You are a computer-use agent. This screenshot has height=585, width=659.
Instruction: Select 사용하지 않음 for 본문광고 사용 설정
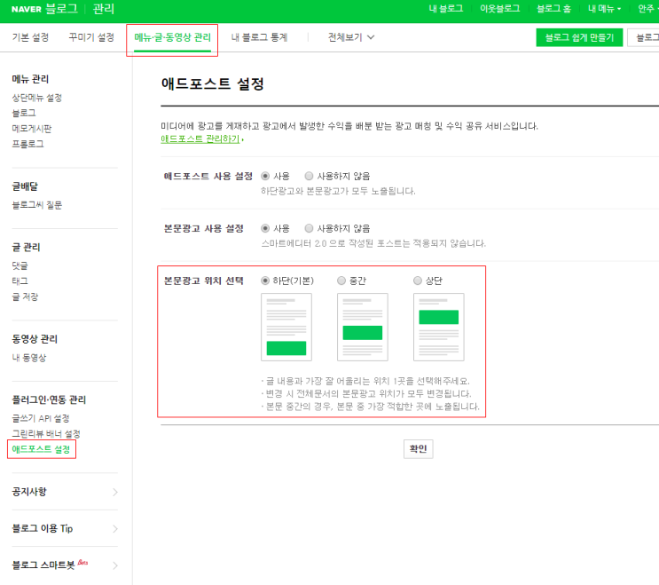309,228
